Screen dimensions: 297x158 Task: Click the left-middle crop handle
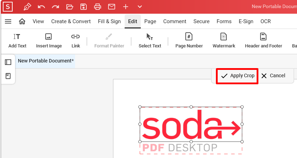140,124
